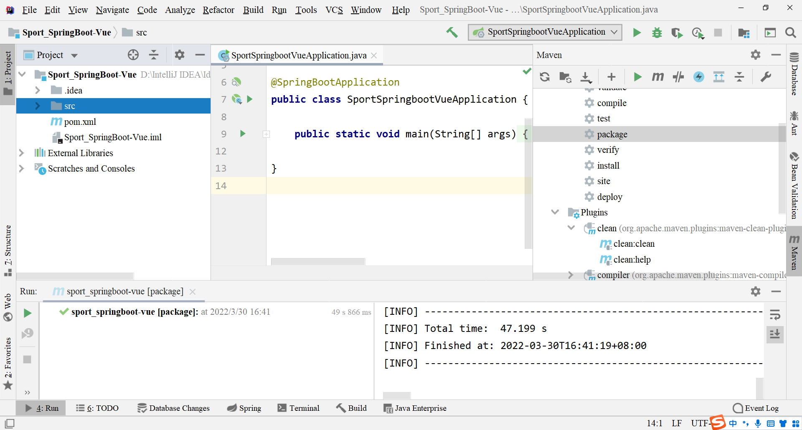Select sport_springboot-vue [package] run tab
The height and width of the screenshot is (430, 802).
click(x=124, y=291)
